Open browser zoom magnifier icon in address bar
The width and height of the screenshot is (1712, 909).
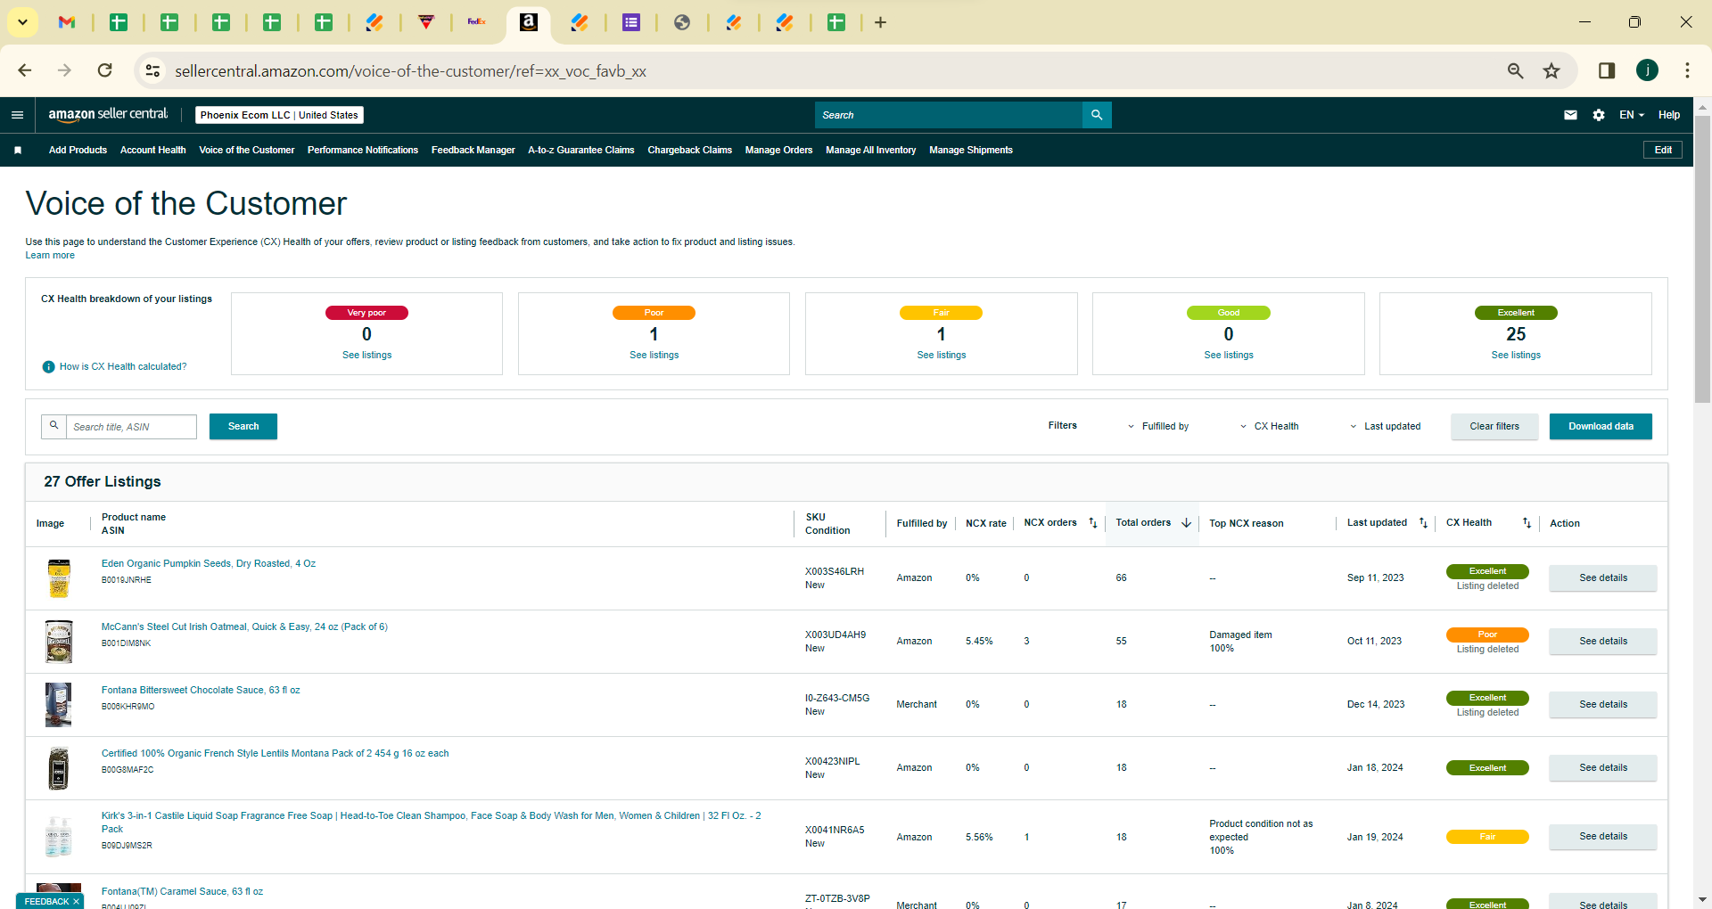pos(1515,70)
